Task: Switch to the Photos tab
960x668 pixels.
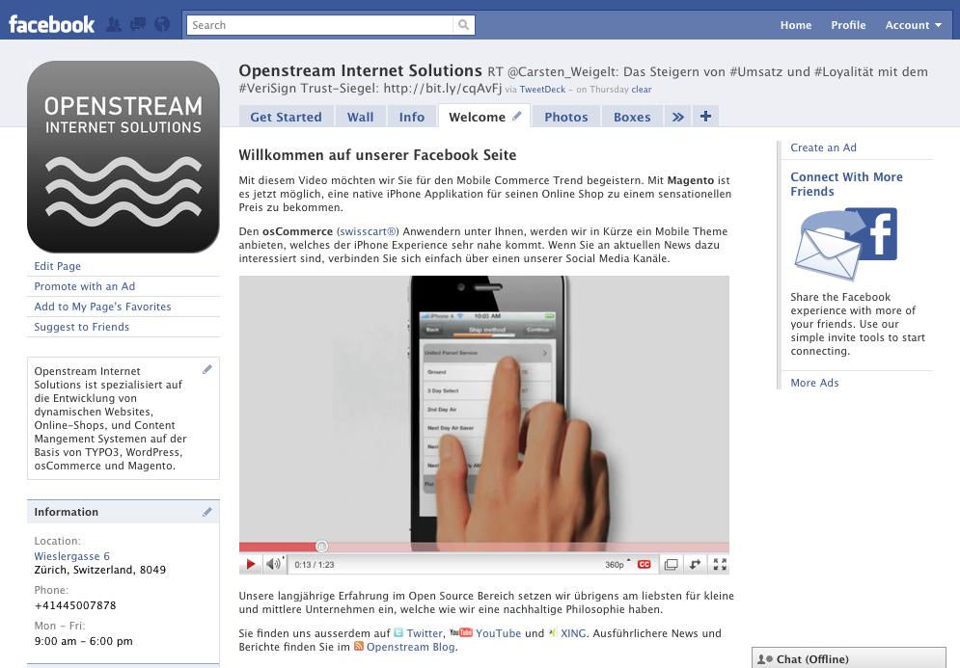Action: tap(565, 117)
